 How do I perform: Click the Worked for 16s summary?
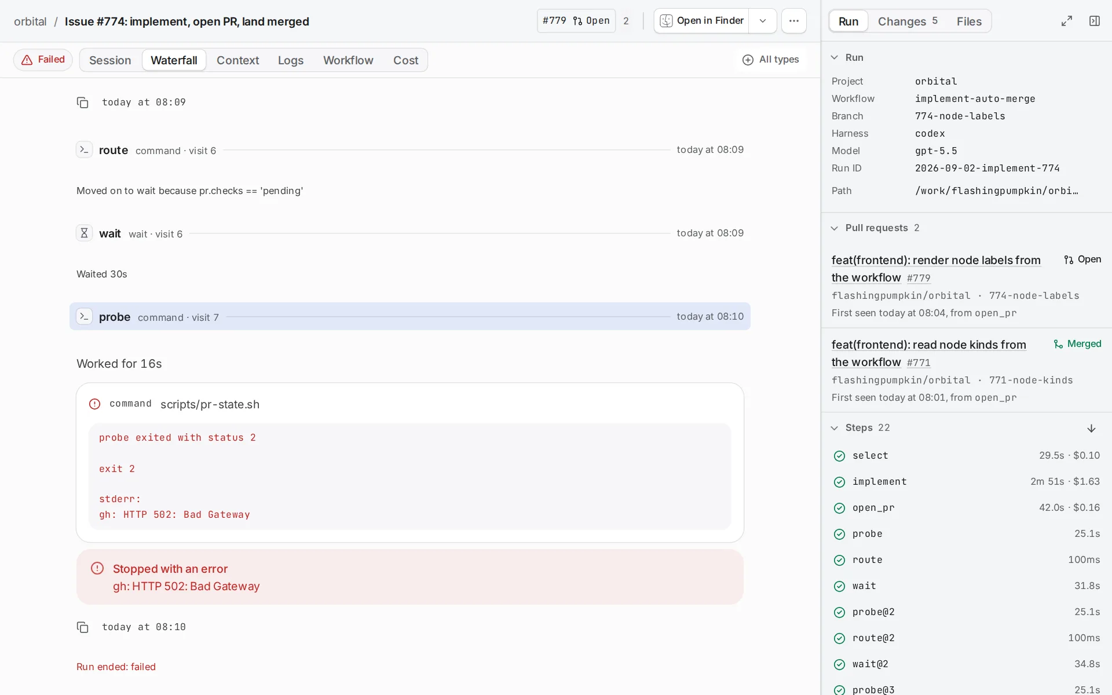click(119, 364)
